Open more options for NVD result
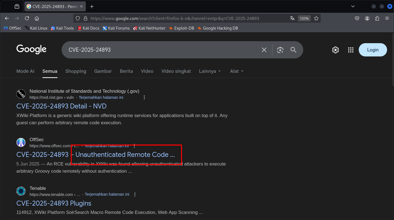The height and width of the screenshot is (220, 394). tap(144, 97)
